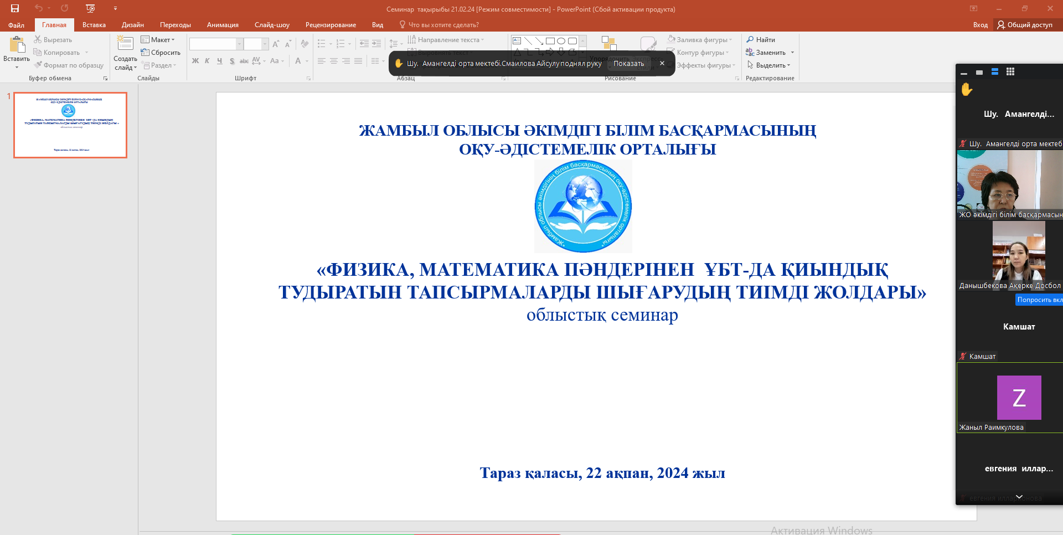Click Сбросить to reset the slide

pos(161,53)
